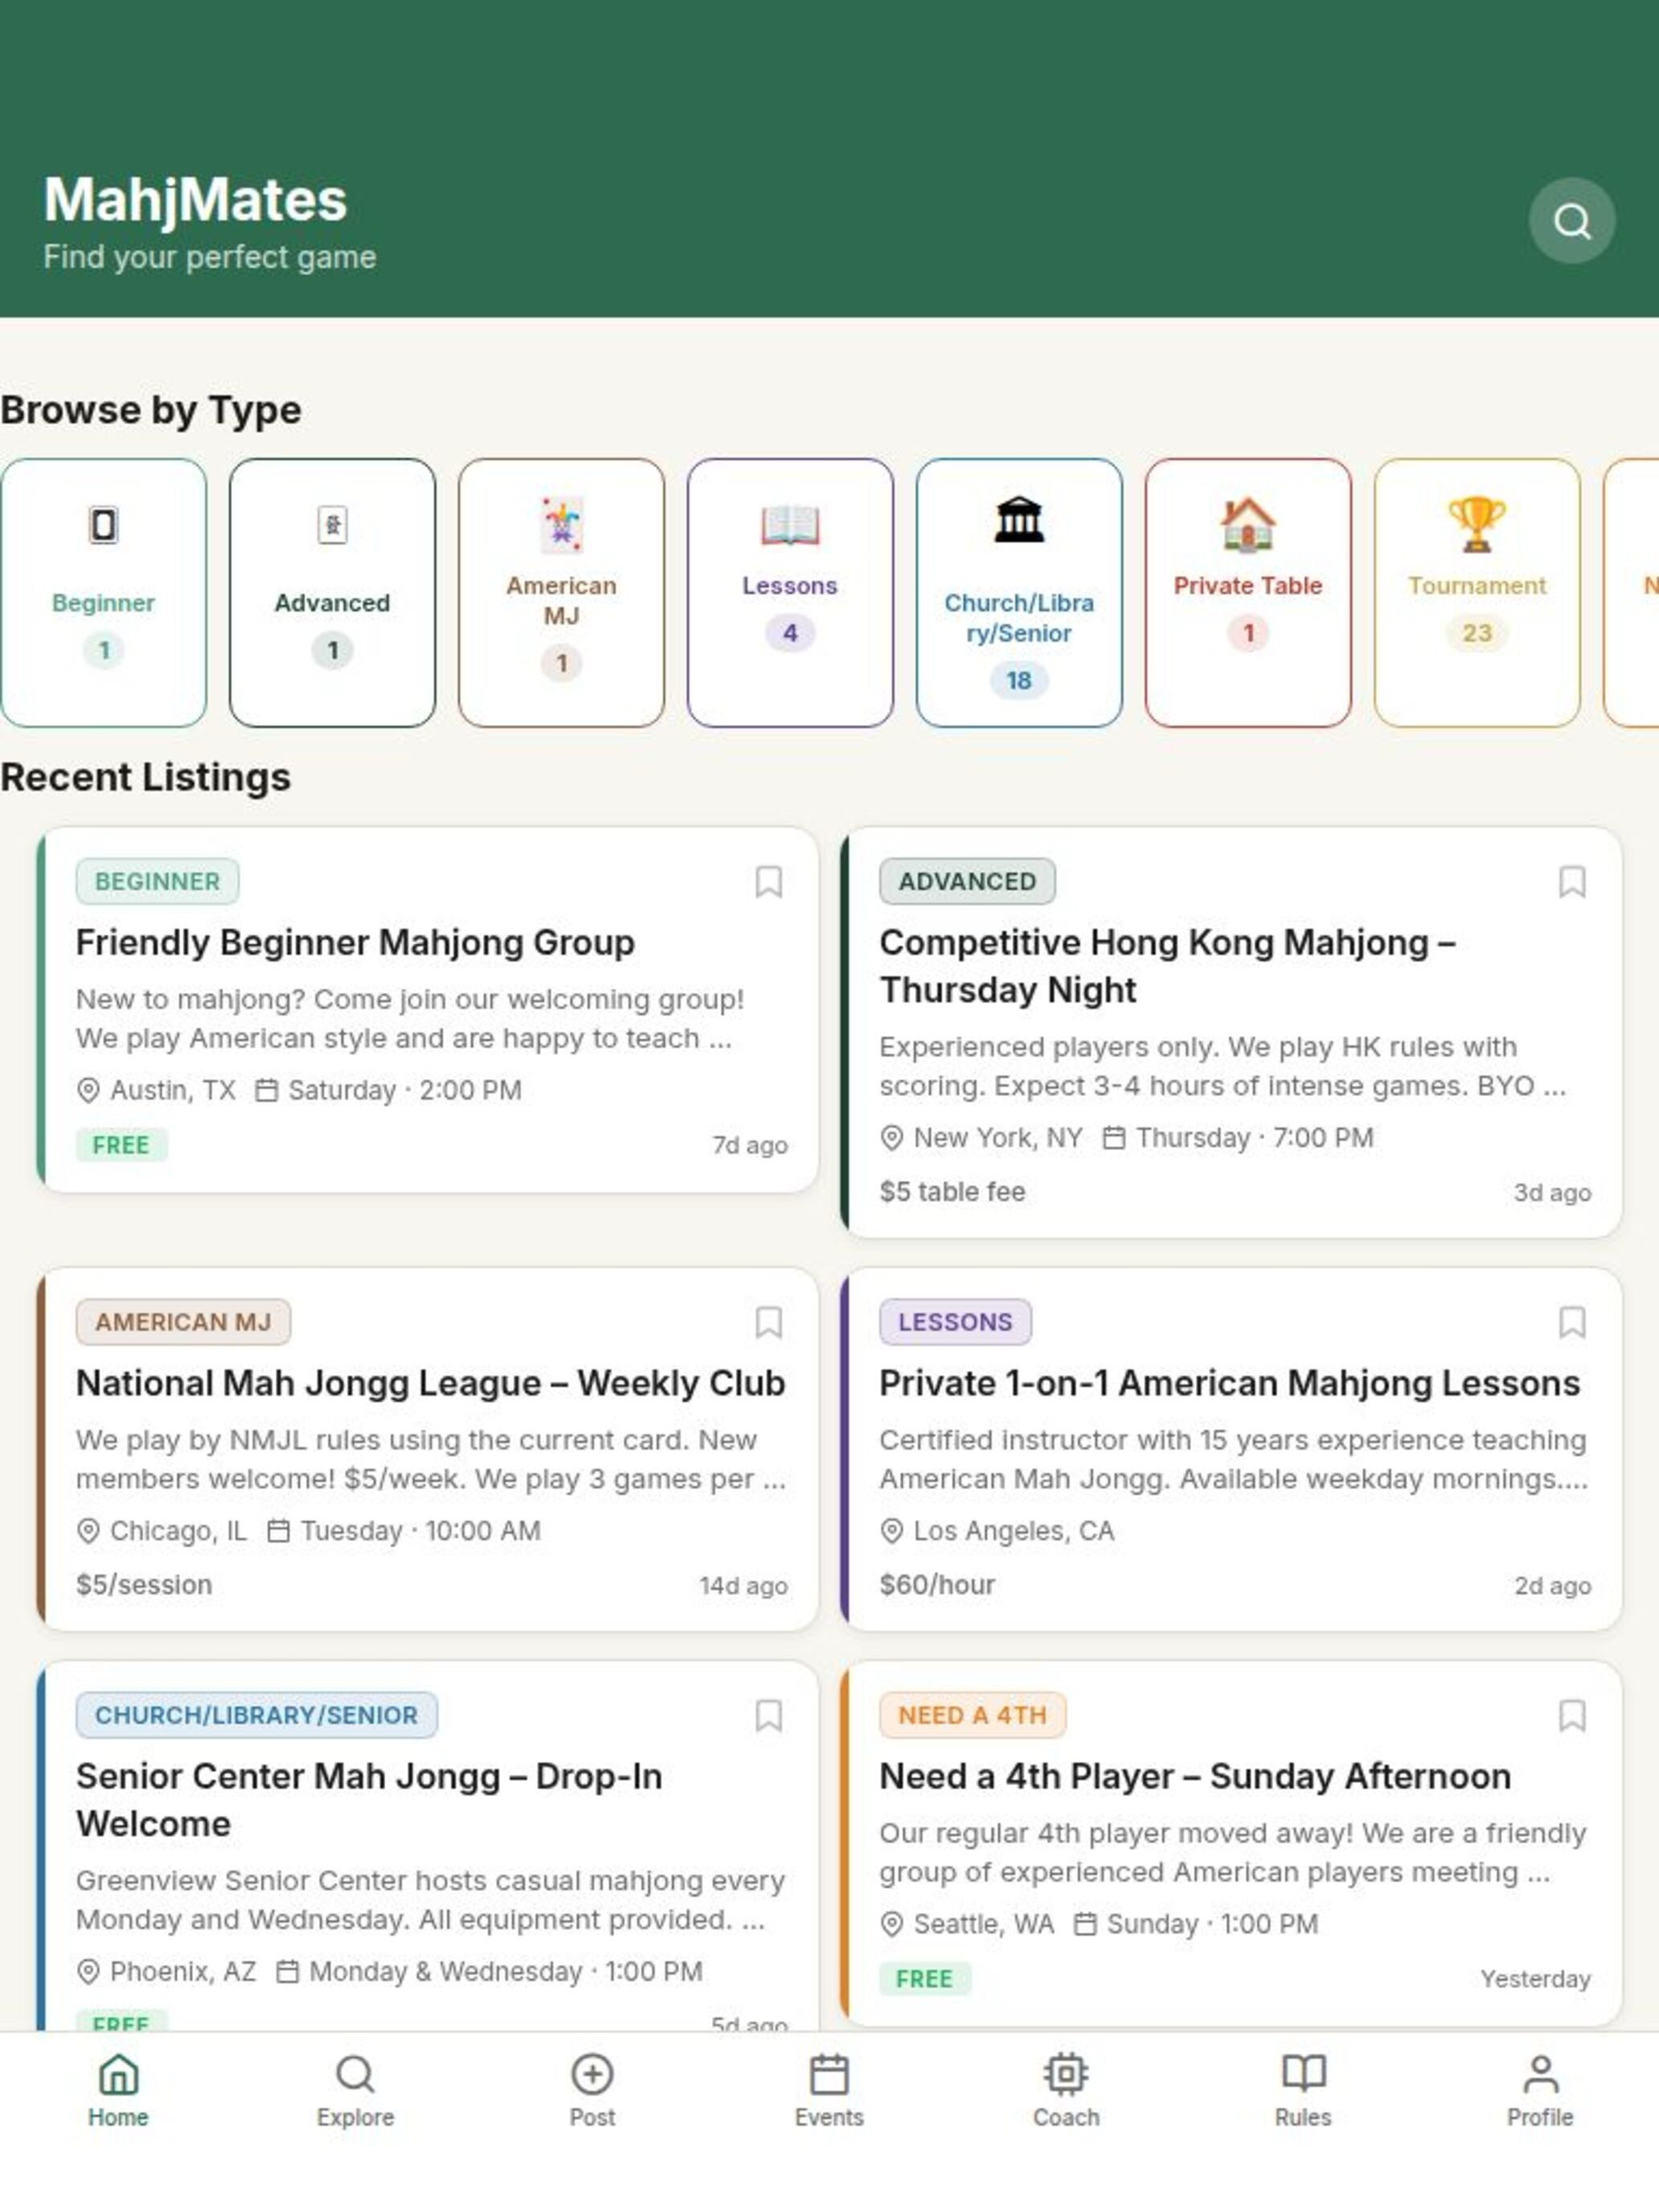
Task: Select the Private Table house icon
Action: (1247, 524)
